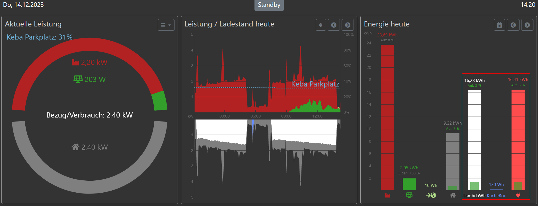Click the red grid icon beside 2,20 kW

pos(75,62)
